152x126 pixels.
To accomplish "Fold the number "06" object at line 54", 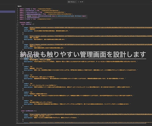I will click(x=19, y=99).
